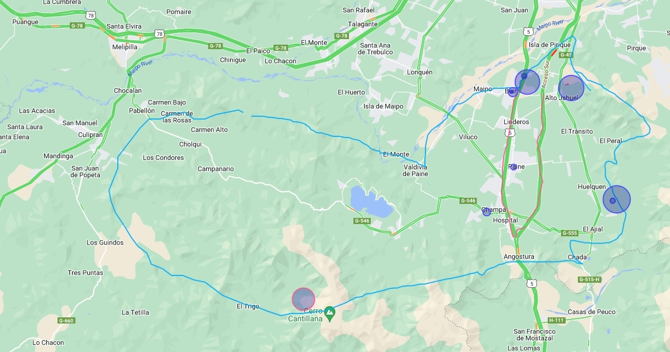The height and width of the screenshot is (352, 670).
Task: Click the Isla de Maipo label
Action: pos(383,106)
